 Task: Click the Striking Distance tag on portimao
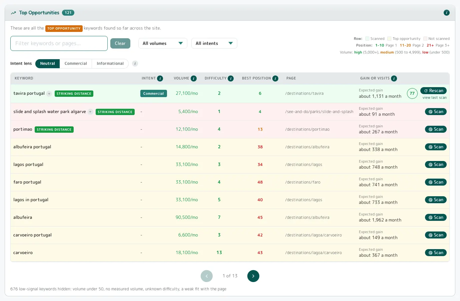click(54, 130)
